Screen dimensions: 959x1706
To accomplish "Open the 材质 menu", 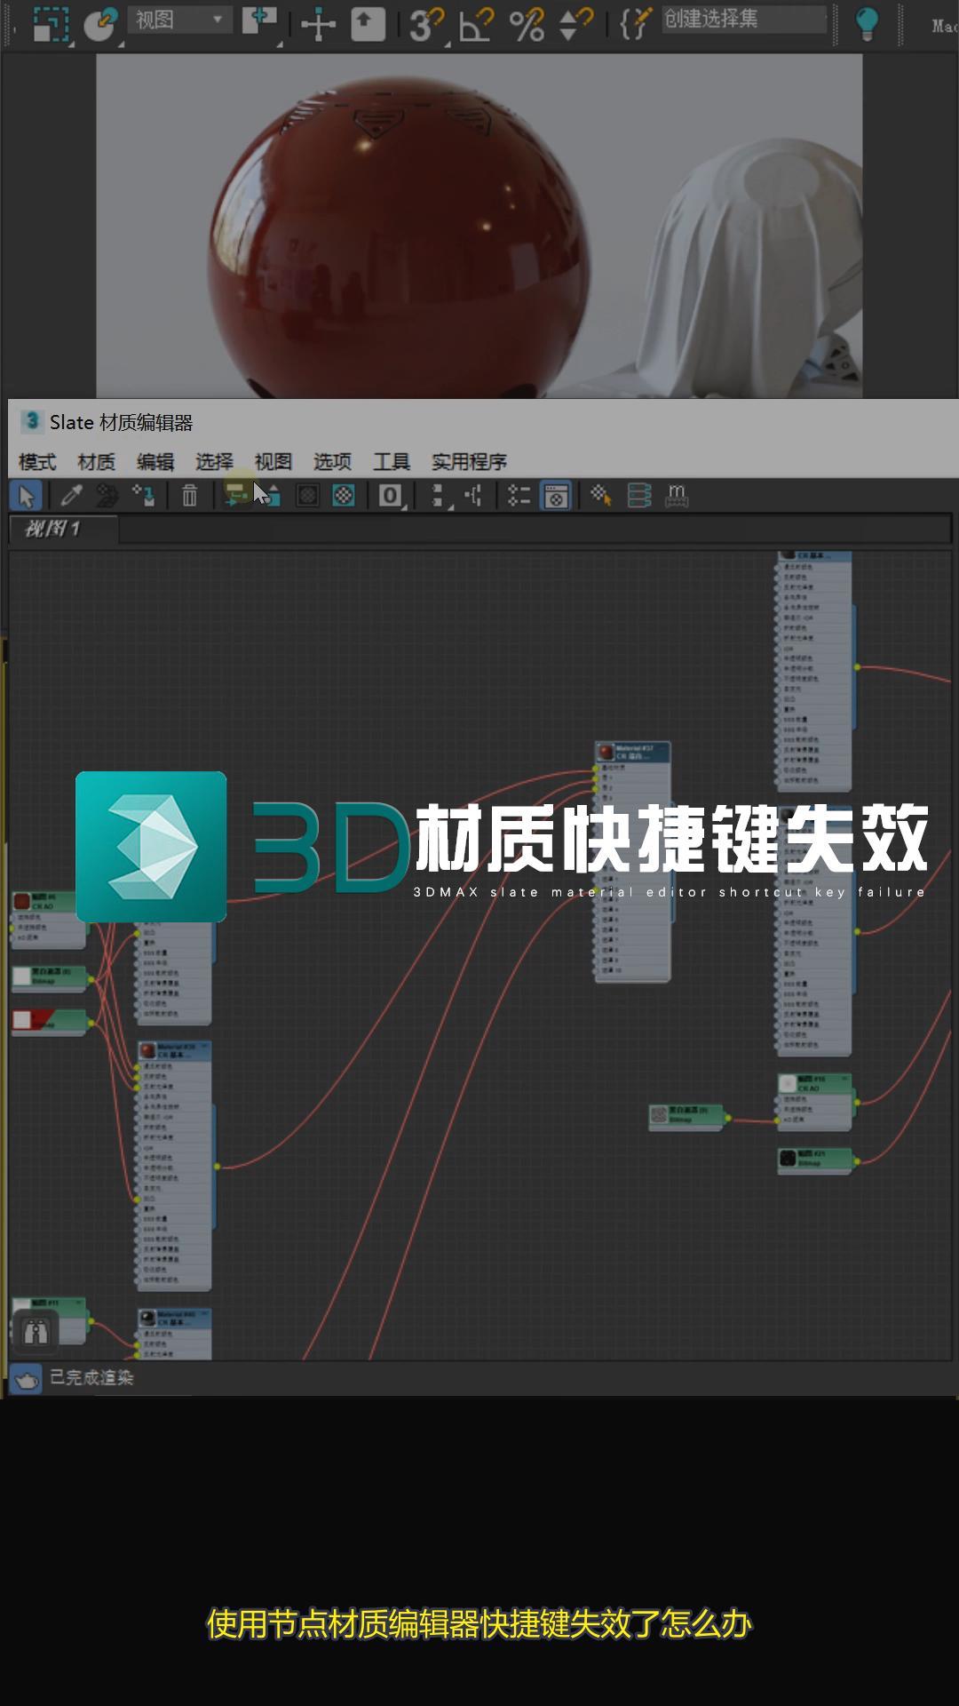I will click(96, 462).
